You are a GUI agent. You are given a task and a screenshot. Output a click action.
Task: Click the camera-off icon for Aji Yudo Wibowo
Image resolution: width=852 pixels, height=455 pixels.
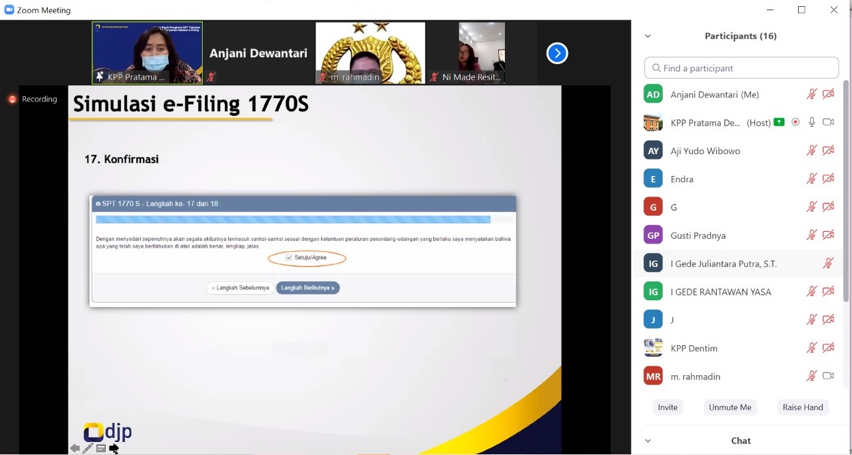828,151
